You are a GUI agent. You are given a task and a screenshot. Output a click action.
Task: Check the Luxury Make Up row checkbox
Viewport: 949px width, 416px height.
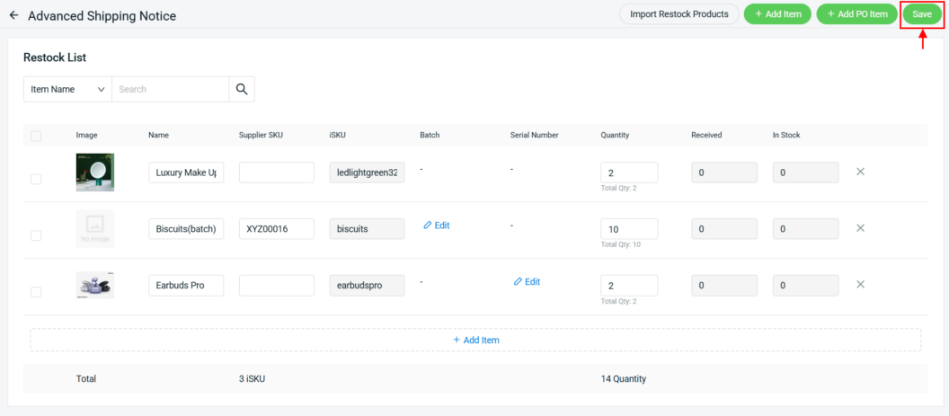pos(36,179)
